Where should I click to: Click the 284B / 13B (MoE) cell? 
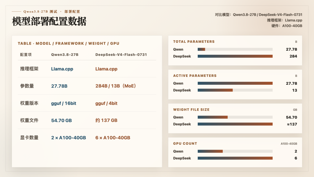point(116,86)
